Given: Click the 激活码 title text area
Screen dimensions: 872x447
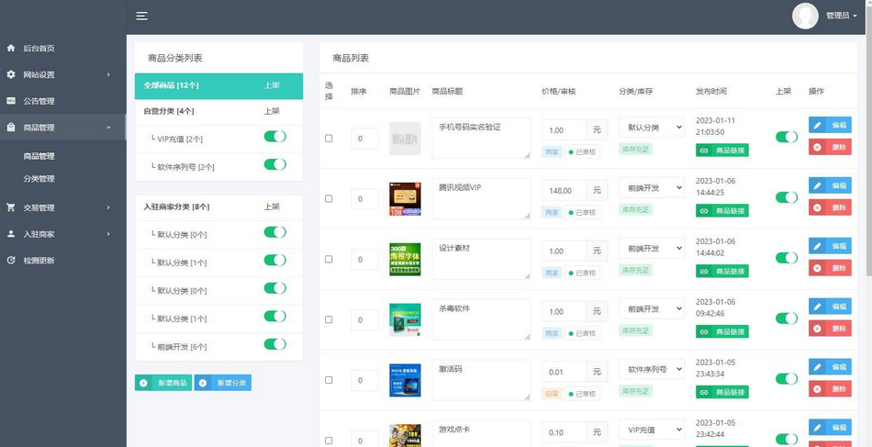Looking at the screenshot, I should pos(481,380).
